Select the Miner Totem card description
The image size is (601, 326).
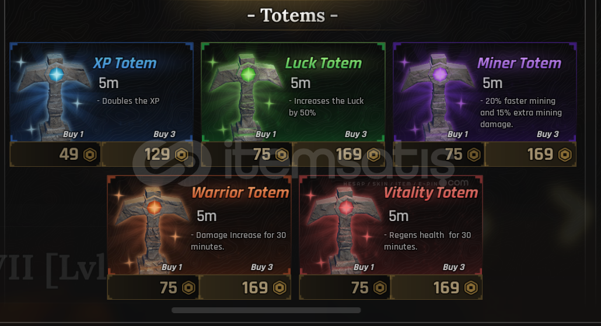click(521, 113)
